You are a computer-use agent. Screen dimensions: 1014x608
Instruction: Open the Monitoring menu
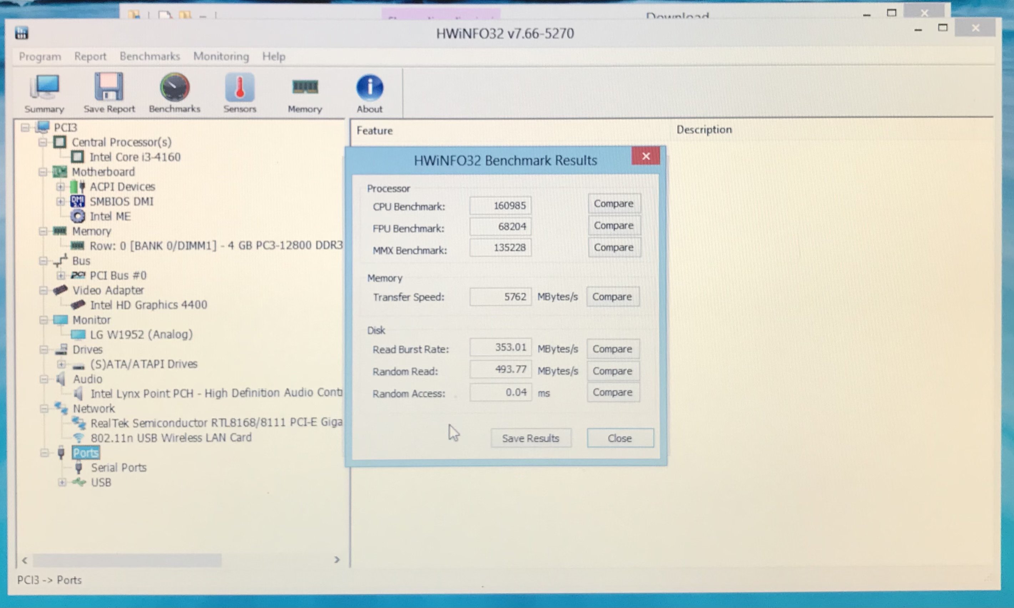221,57
